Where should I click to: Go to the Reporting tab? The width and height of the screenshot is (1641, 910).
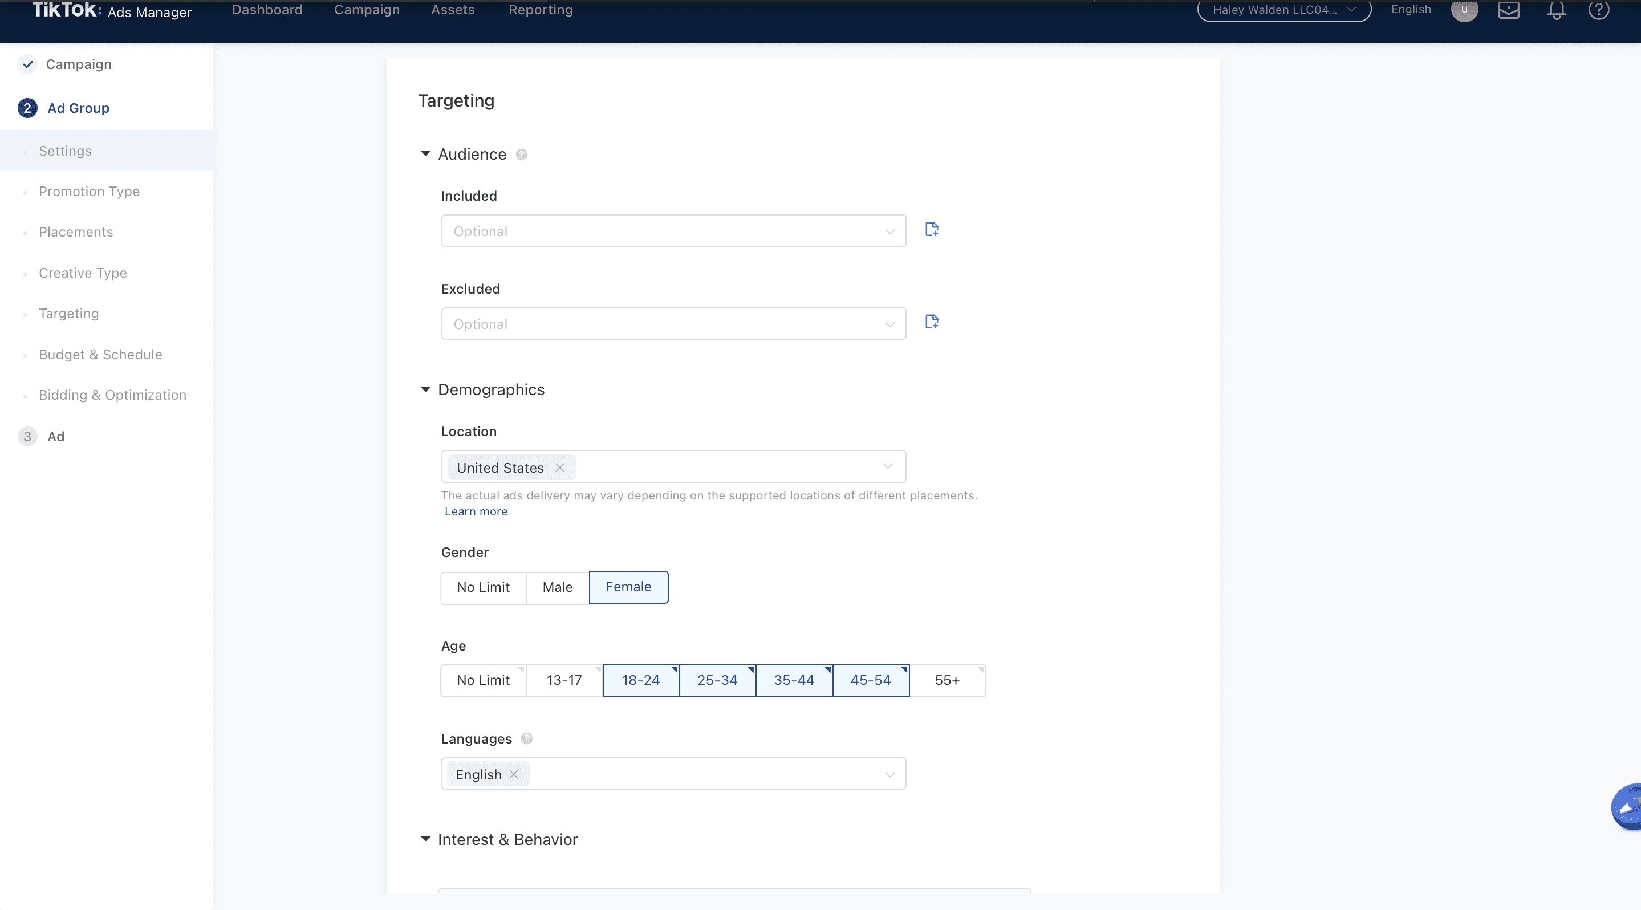point(540,10)
